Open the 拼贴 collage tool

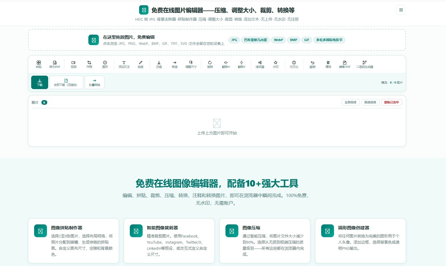tap(39, 64)
